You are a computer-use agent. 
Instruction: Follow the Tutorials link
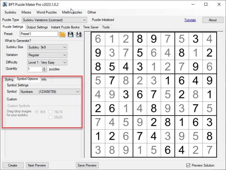[190, 20]
